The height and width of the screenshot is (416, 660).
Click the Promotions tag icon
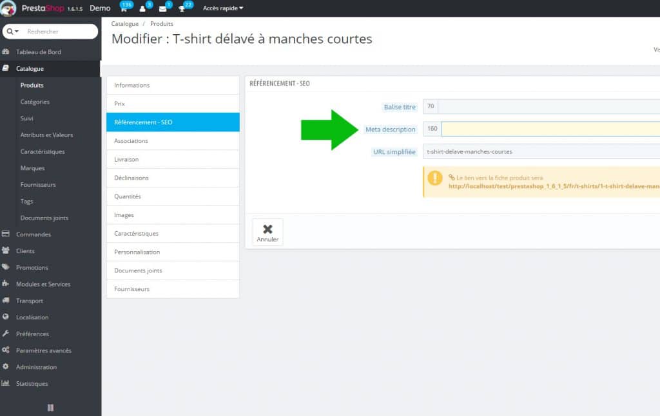(x=5, y=267)
